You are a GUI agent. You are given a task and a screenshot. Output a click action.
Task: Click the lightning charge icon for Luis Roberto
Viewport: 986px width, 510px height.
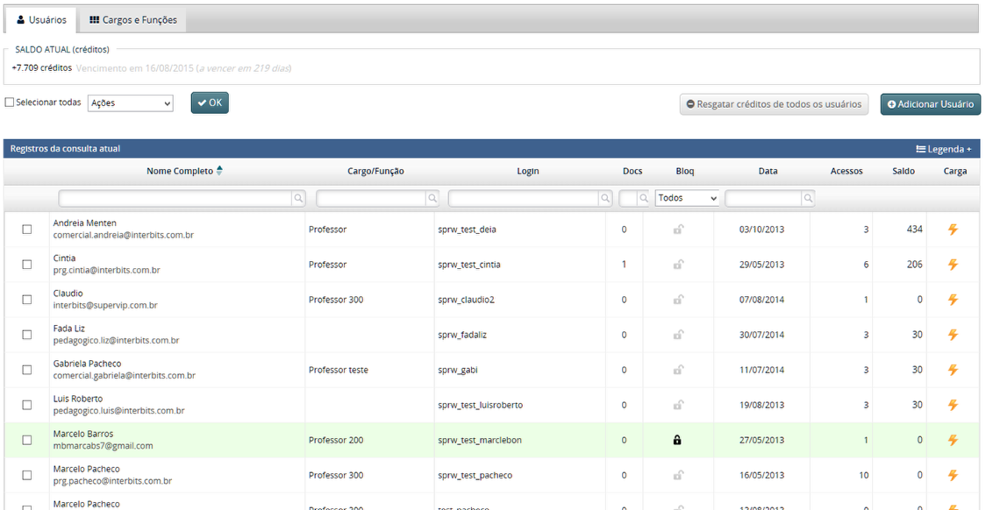click(953, 405)
